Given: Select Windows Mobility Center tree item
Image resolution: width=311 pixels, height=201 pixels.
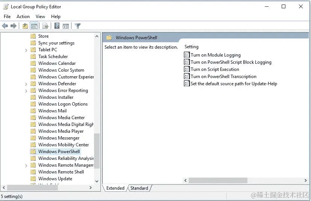Looking at the screenshot, I should (64, 144).
